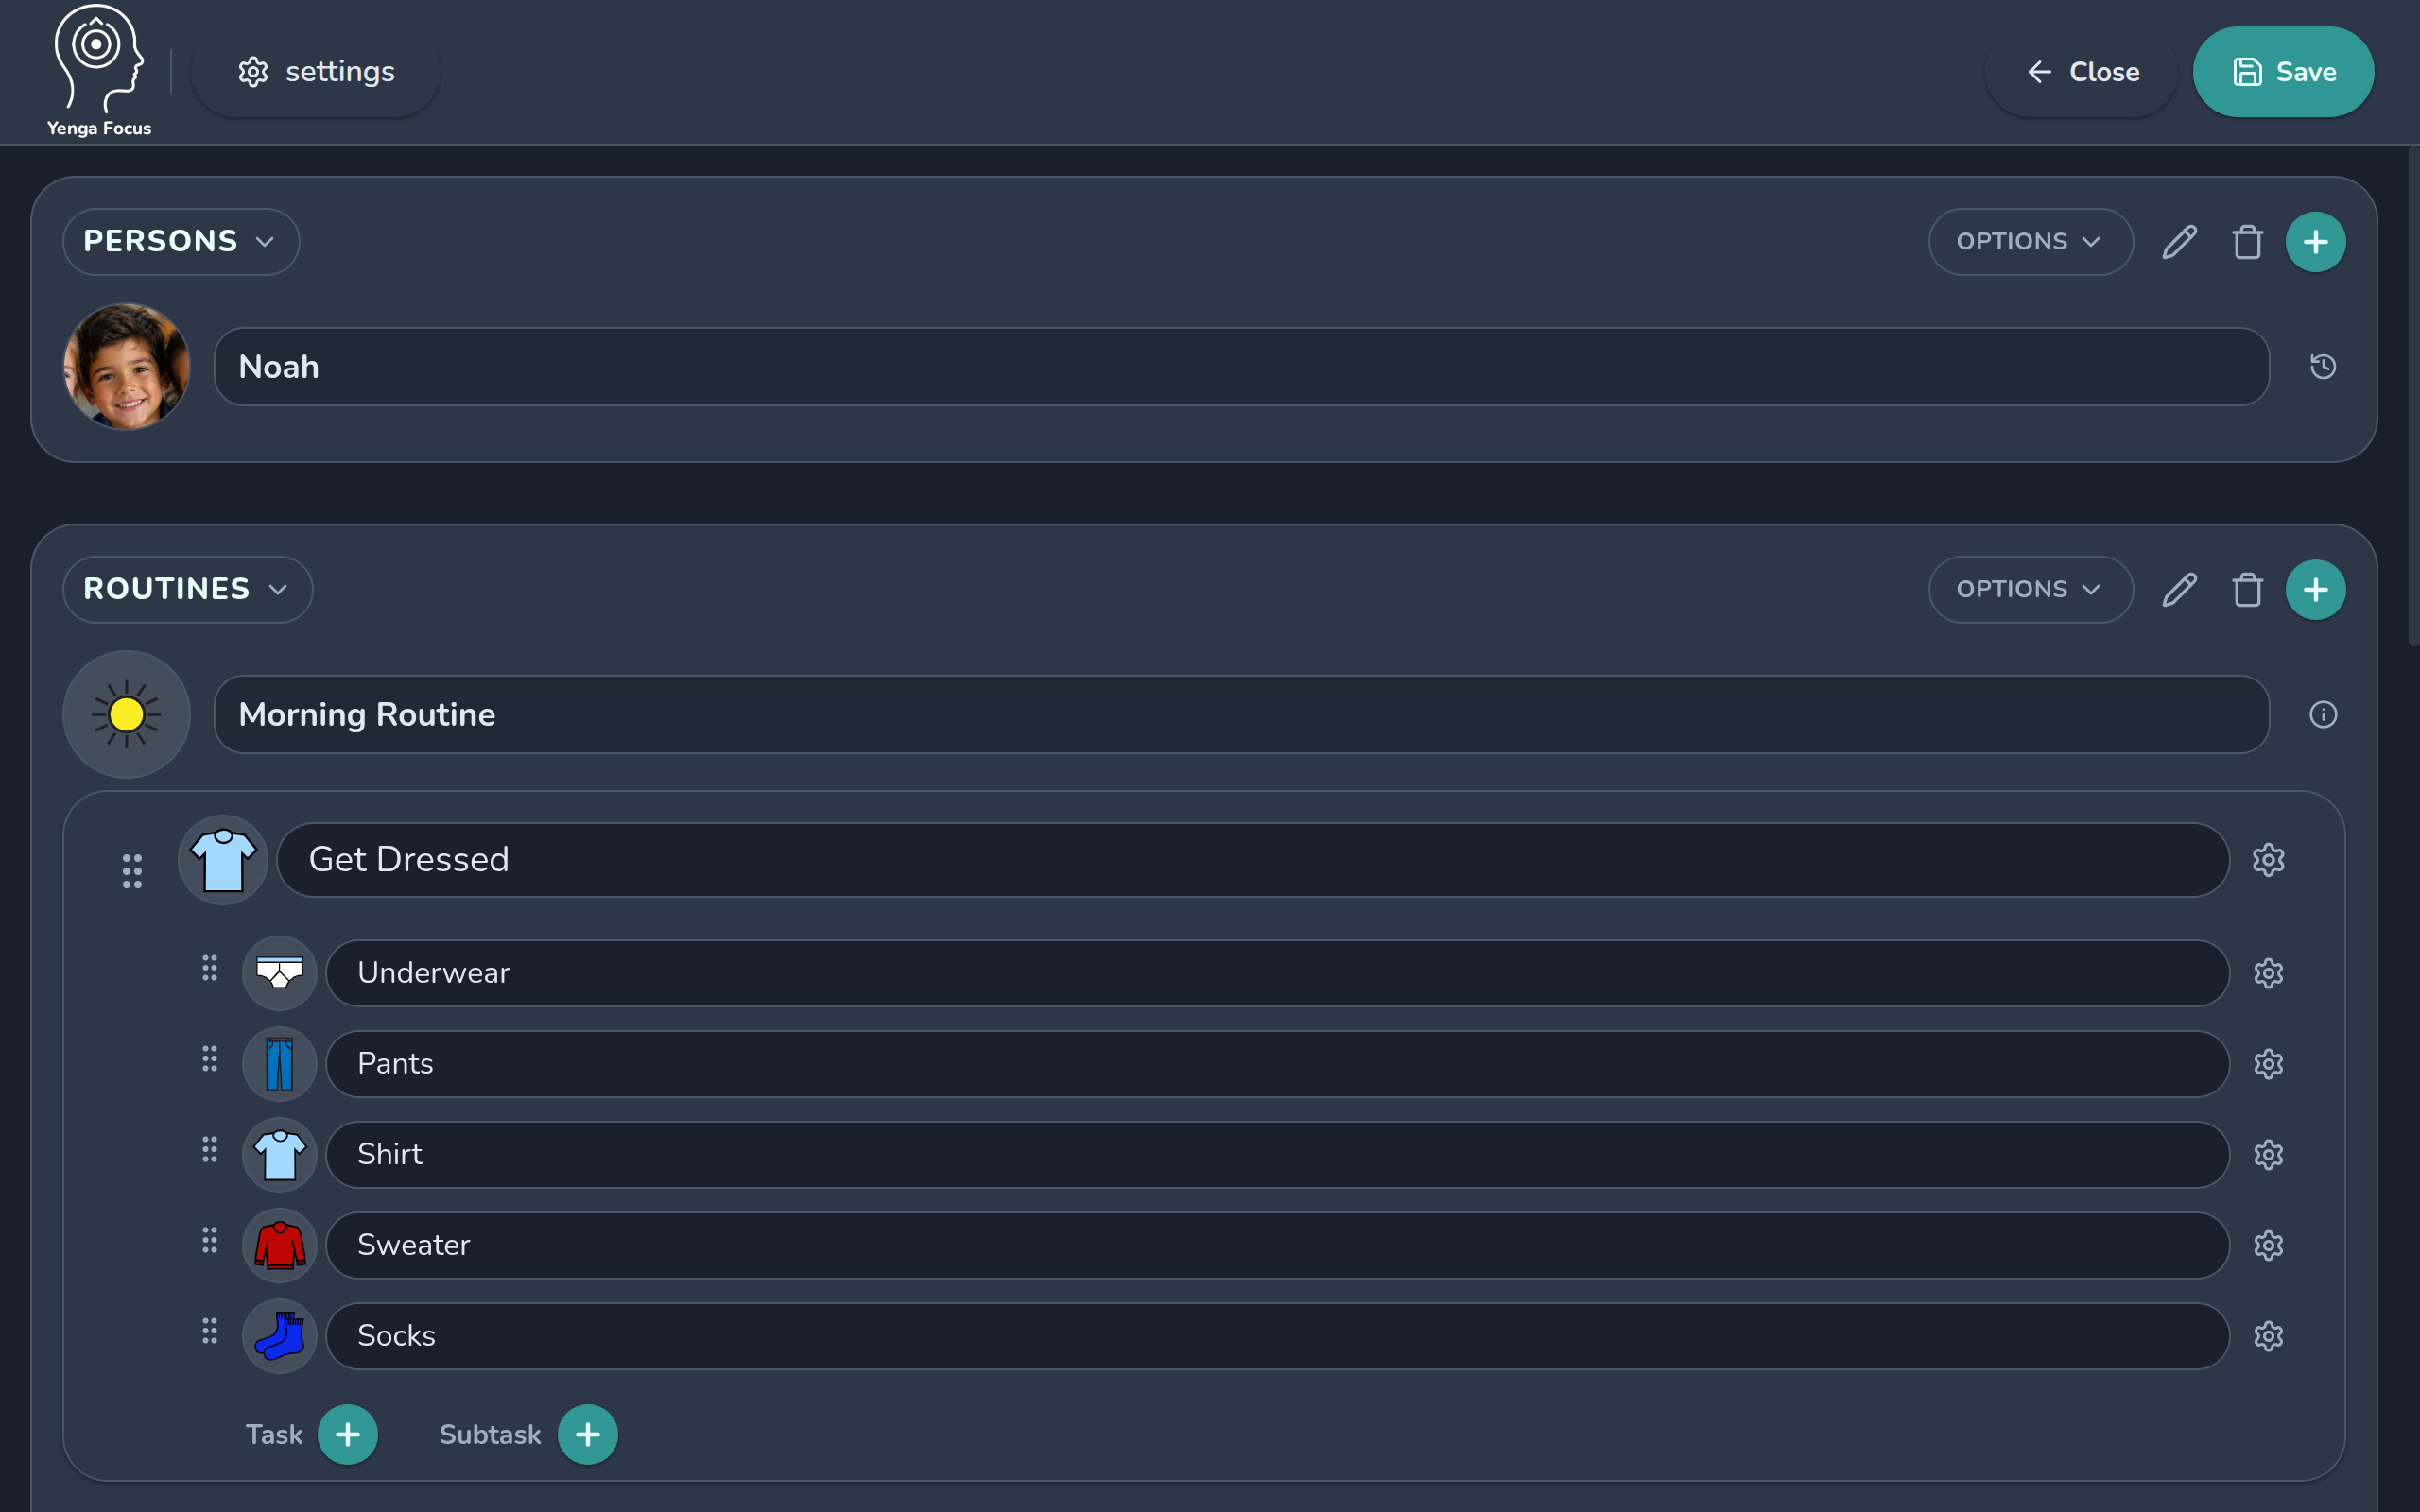Open gear settings for Sweater subtask
Viewport: 2420px width, 1512px height.
tap(2268, 1245)
